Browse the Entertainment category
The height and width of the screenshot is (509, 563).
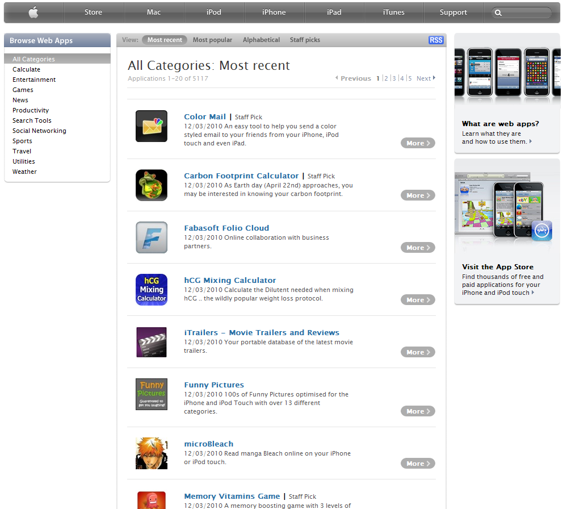point(34,80)
